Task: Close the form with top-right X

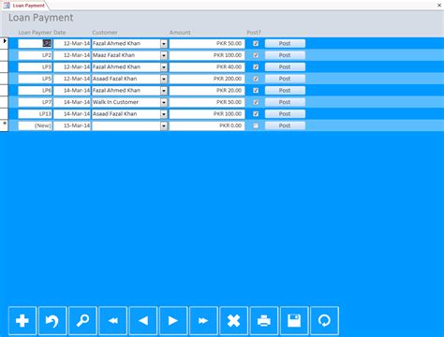Action: tap(439, 6)
